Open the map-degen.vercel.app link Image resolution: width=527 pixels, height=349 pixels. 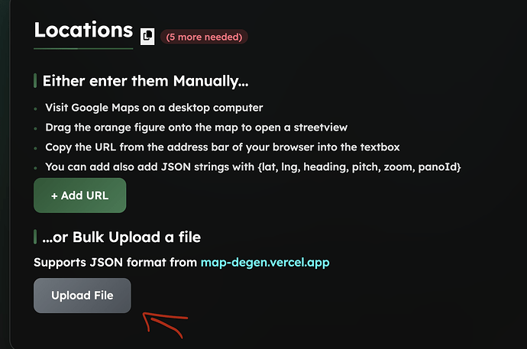pos(265,263)
